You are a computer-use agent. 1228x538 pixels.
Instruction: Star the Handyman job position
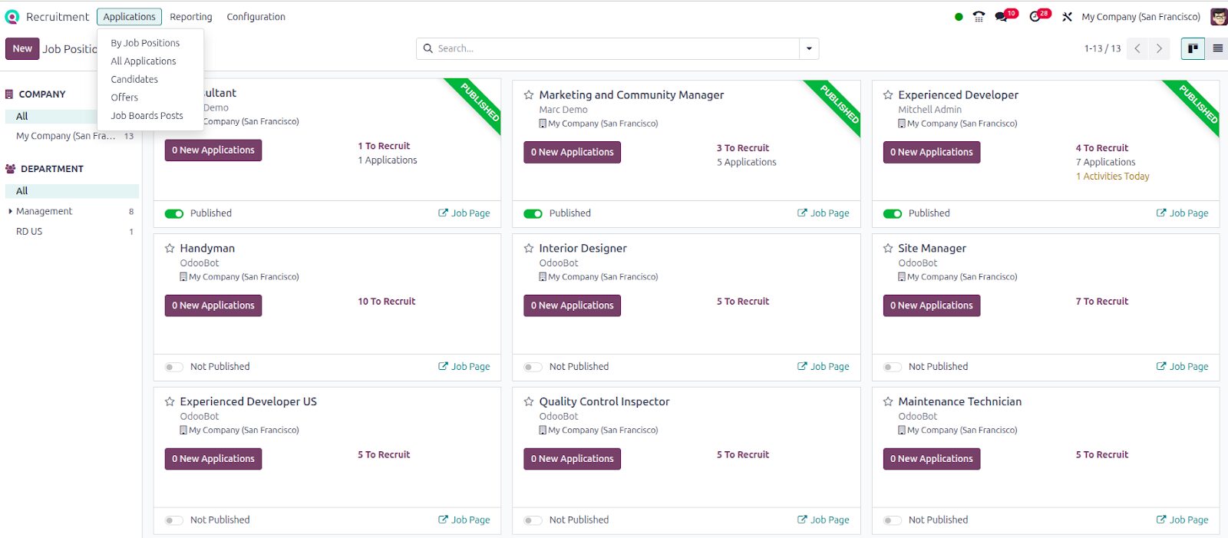170,249
